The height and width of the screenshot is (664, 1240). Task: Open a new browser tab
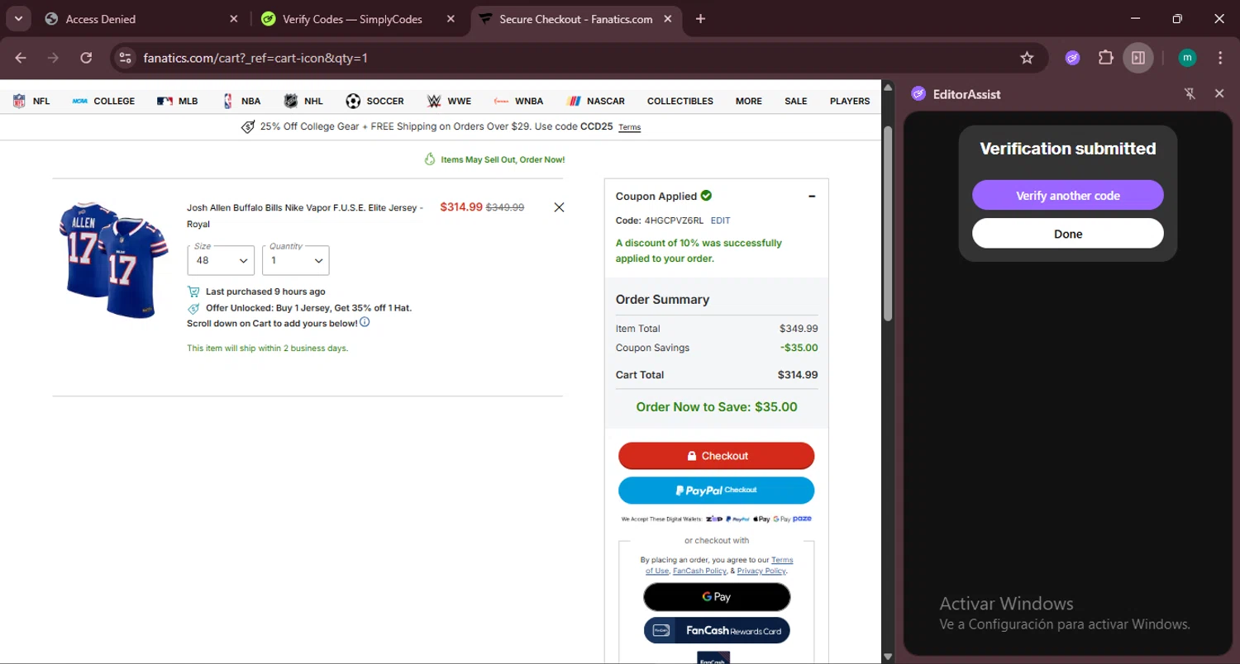coord(701,19)
